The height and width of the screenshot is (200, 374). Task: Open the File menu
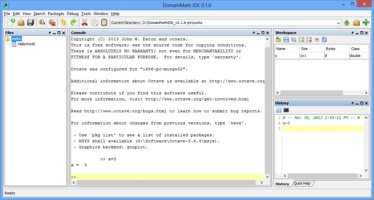pyautogui.click(x=7, y=14)
